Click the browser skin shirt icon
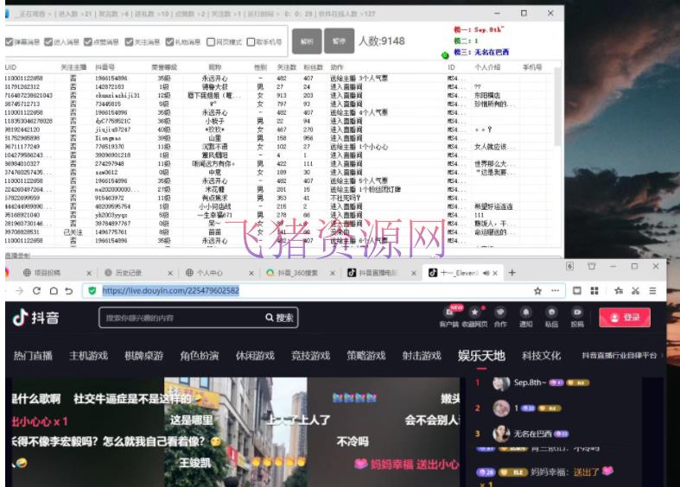 pyautogui.click(x=591, y=266)
